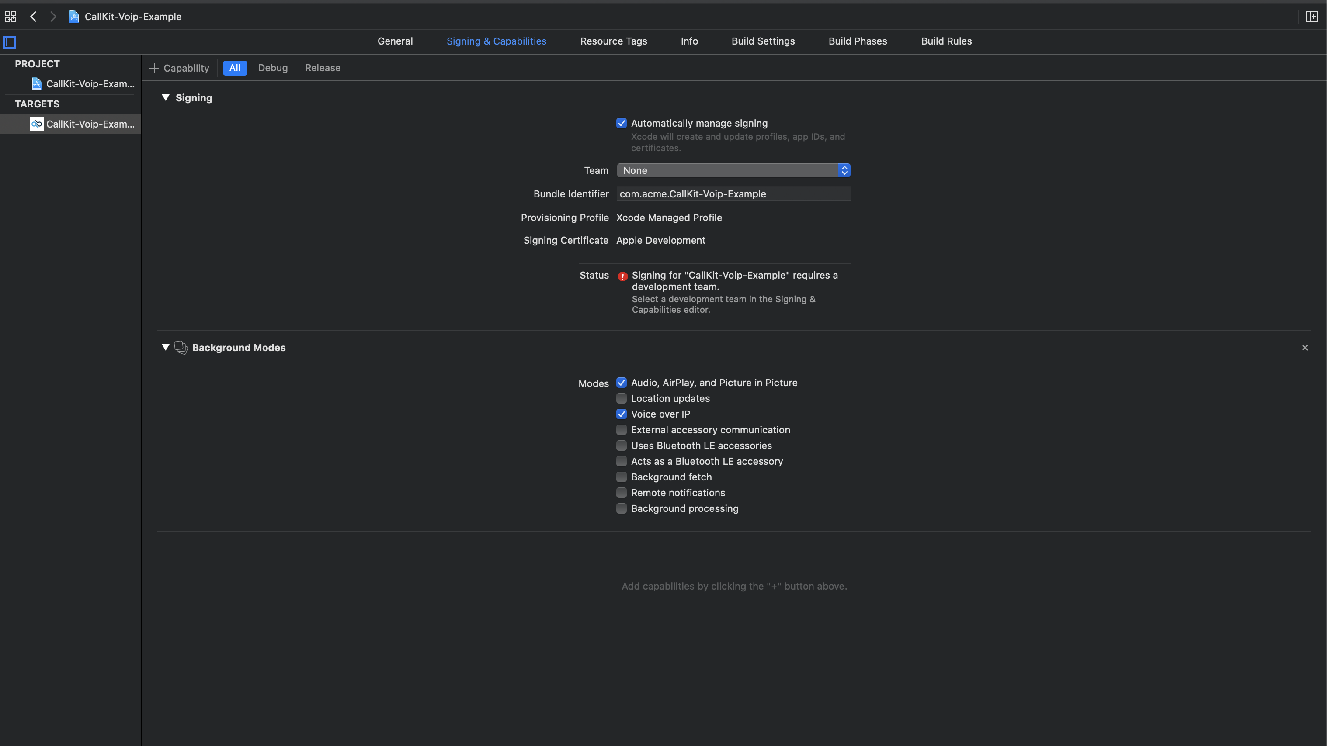Switch to the Info tab
Screen dimensions: 1327x746
tap(689, 41)
